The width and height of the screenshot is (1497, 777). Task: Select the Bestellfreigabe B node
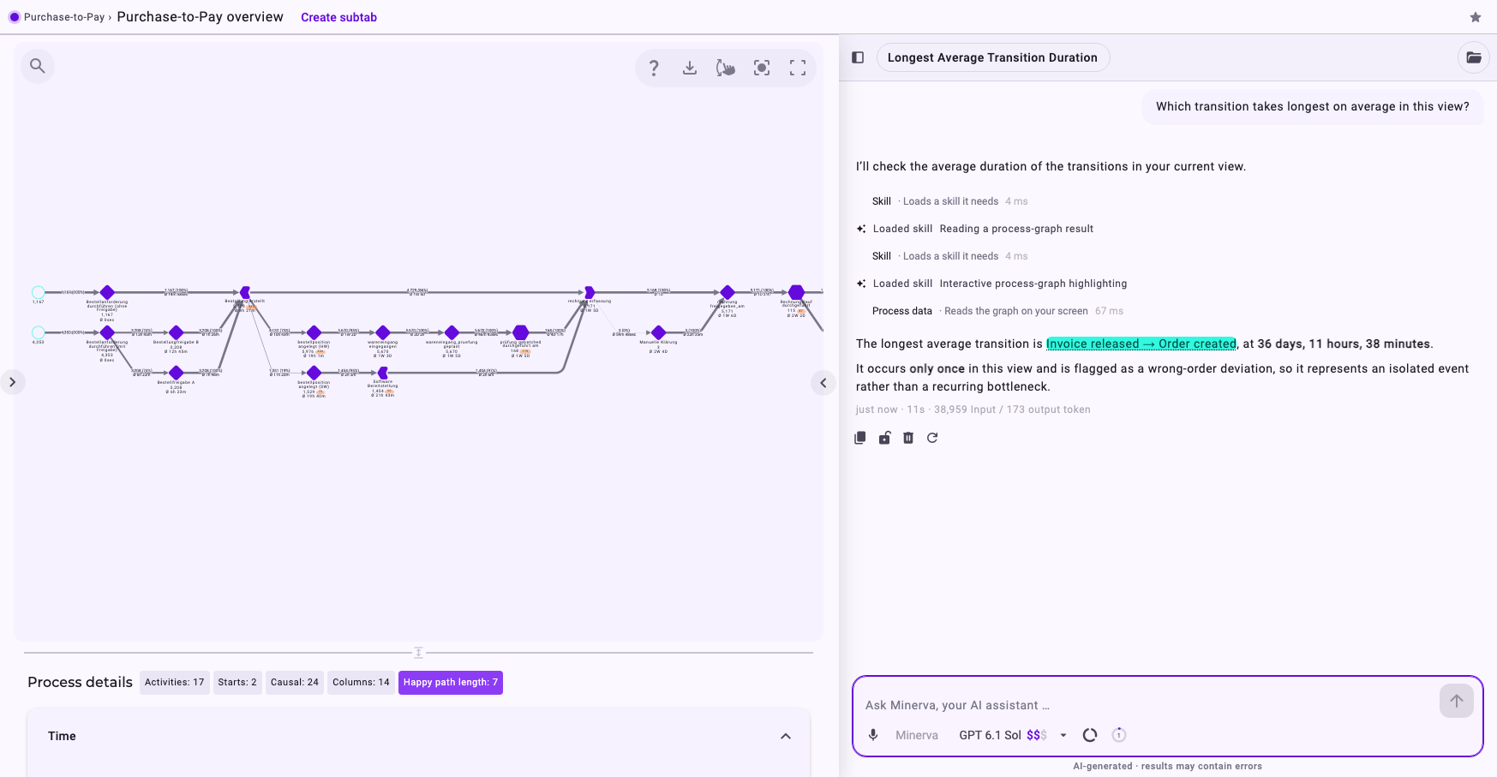point(176,332)
